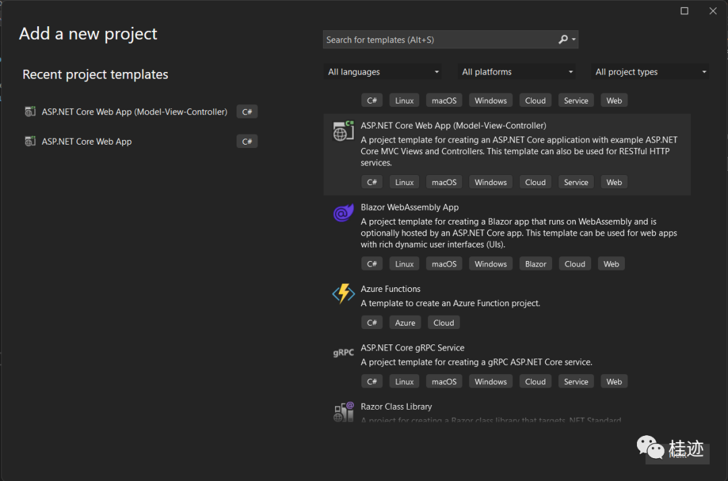Click Azure tag under Azure Functions
Image resolution: width=728 pixels, height=481 pixels.
point(405,322)
